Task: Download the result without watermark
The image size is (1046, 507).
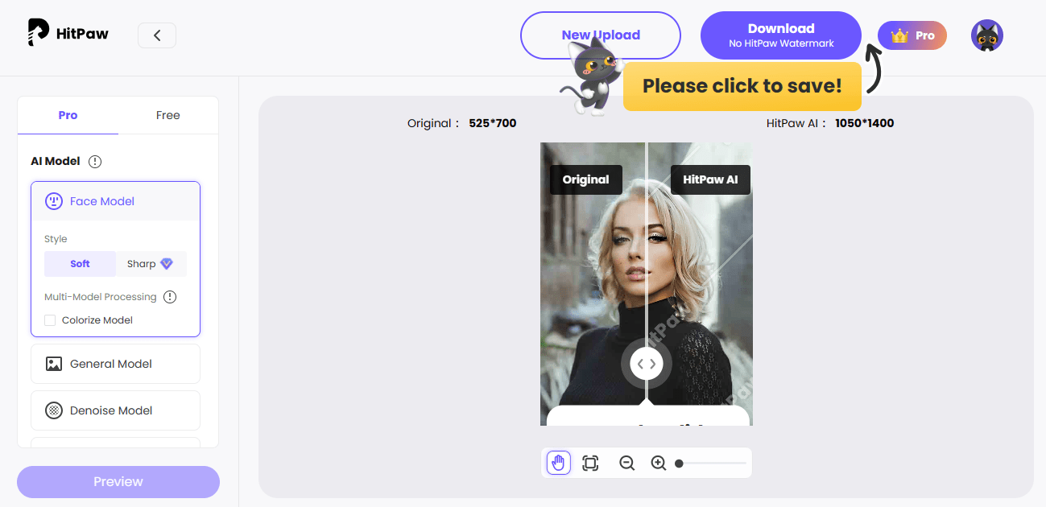Action: coord(780,35)
